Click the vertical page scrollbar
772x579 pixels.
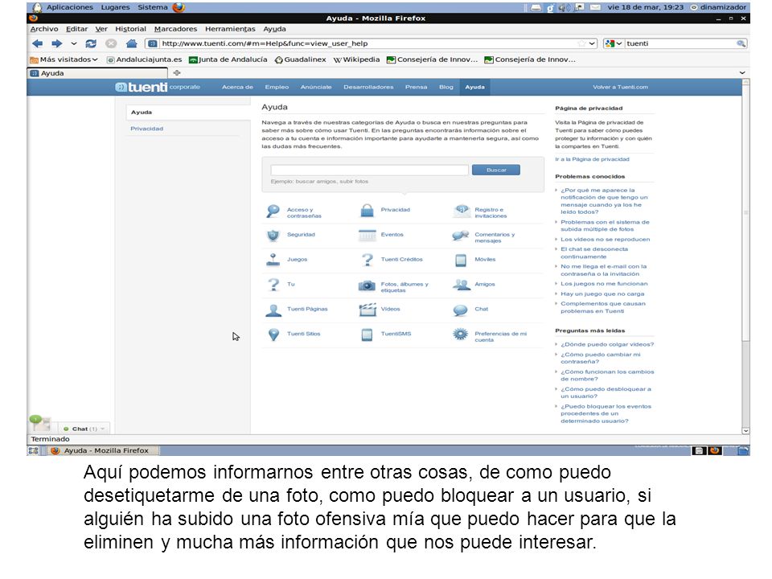click(x=745, y=212)
